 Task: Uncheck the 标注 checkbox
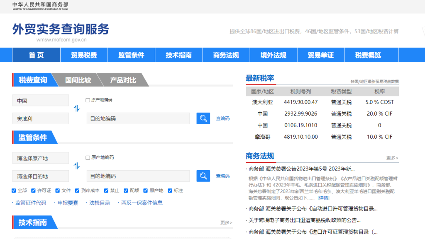pyautogui.click(x=170, y=191)
